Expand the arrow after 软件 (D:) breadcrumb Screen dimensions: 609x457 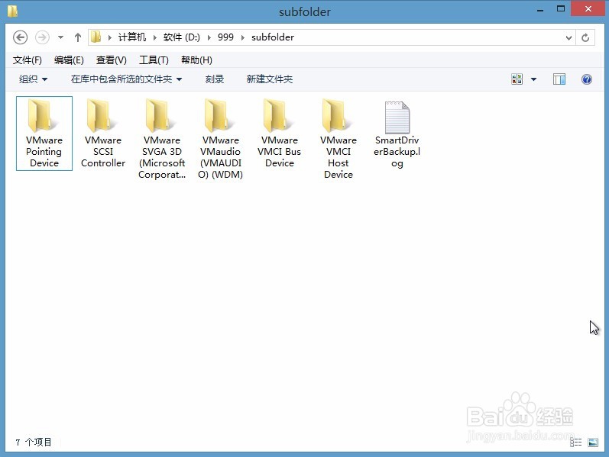pos(209,37)
